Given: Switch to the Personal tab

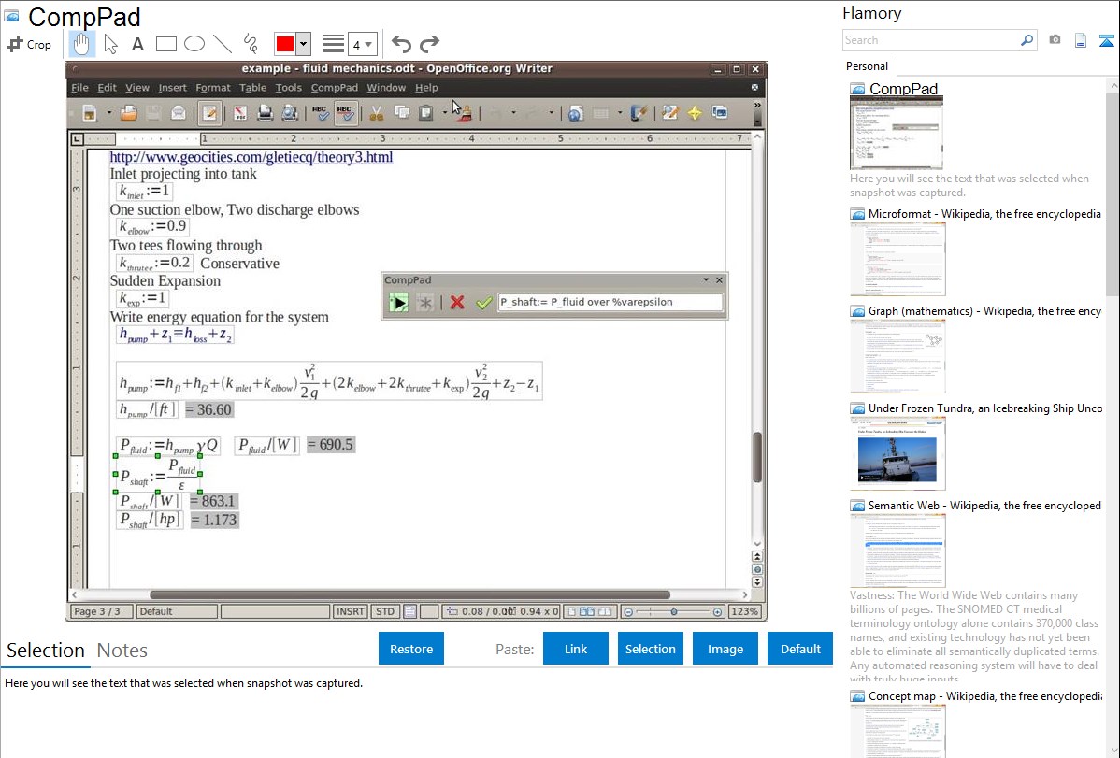Looking at the screenshot, I should click(x=868, y=66).
